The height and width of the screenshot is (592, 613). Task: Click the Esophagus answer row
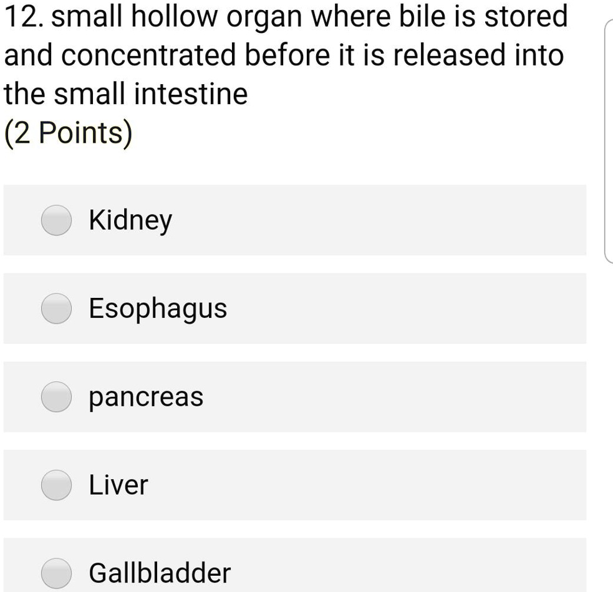click(x=293, y=308)
